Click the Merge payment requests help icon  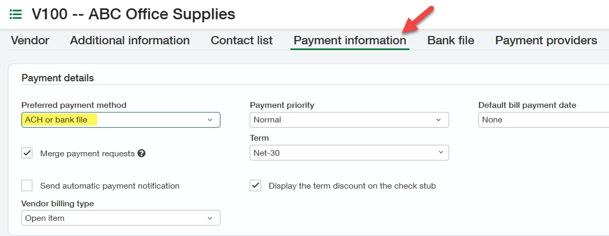pos(141,154)
